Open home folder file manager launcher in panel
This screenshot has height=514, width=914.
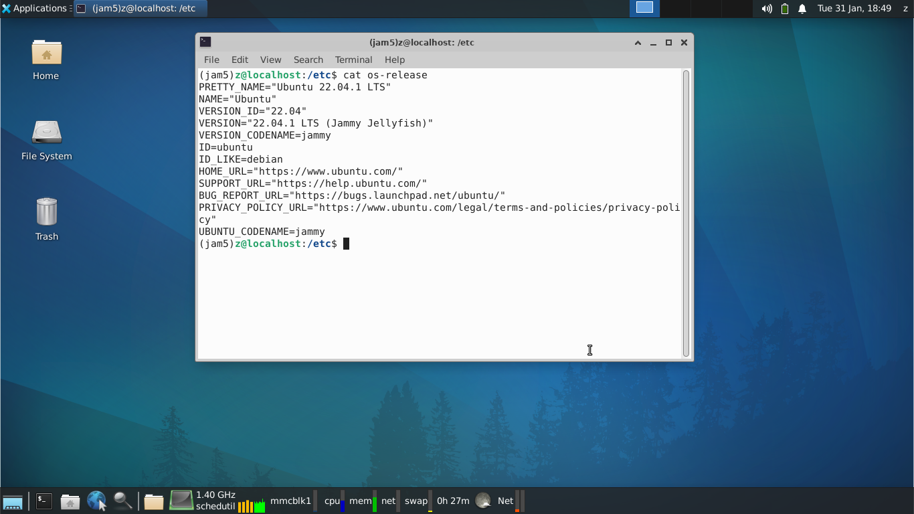pos(70,501)
